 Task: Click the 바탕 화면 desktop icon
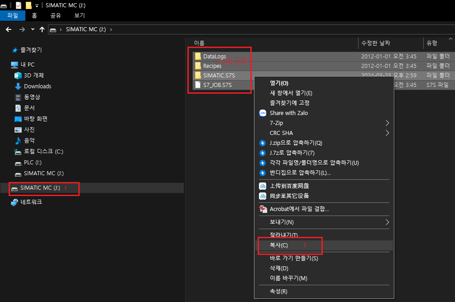pyautogui.click(x=18, y=119)
